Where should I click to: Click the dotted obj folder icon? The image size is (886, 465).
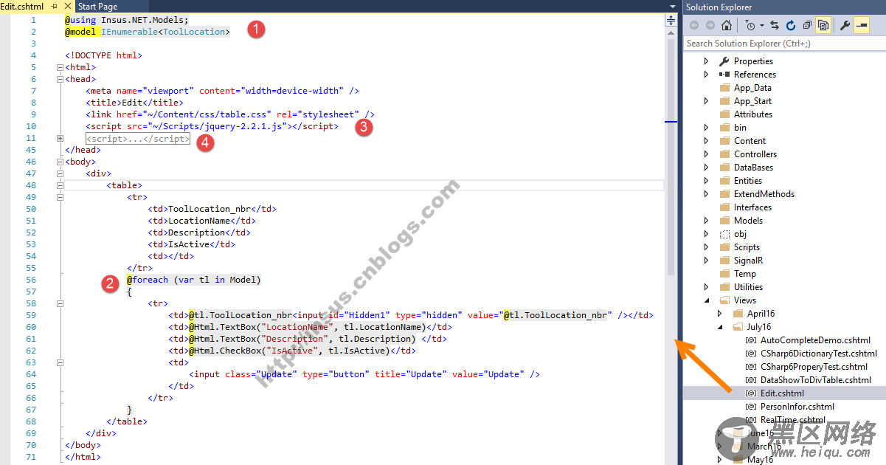(x=724, y=234)
